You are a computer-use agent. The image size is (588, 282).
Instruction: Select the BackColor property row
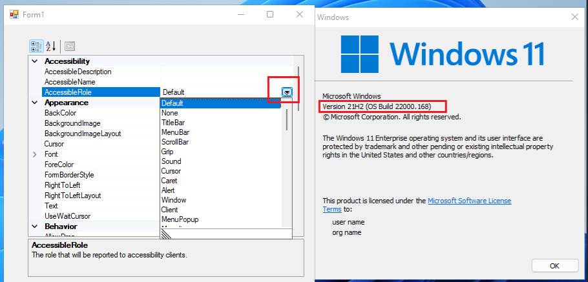point(101,113)
